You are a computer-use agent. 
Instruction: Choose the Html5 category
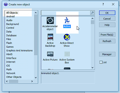9,54
